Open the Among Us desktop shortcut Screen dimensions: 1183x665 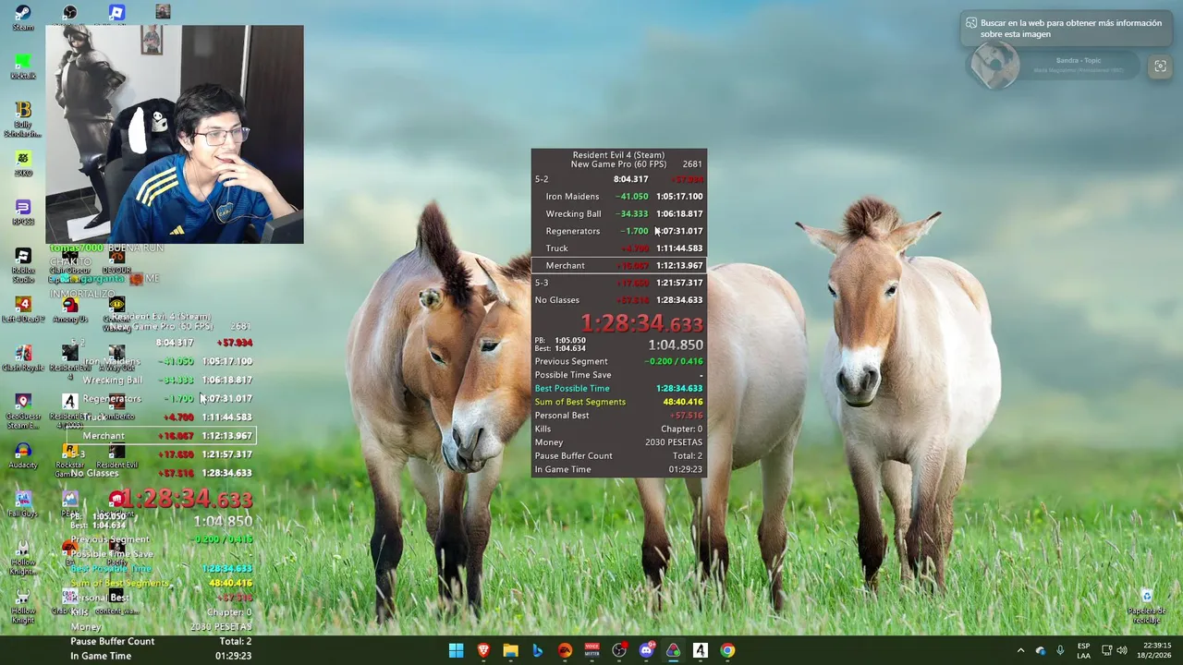point(70,309)
